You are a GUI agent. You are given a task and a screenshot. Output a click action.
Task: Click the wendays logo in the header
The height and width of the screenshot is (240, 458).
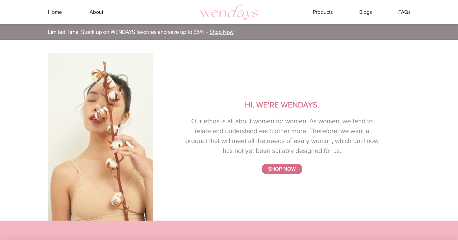(229, 12)
